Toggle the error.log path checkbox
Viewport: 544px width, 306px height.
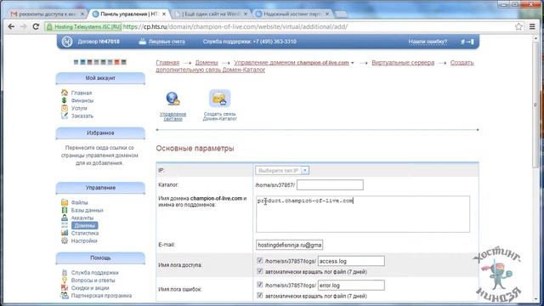(260, 285)
